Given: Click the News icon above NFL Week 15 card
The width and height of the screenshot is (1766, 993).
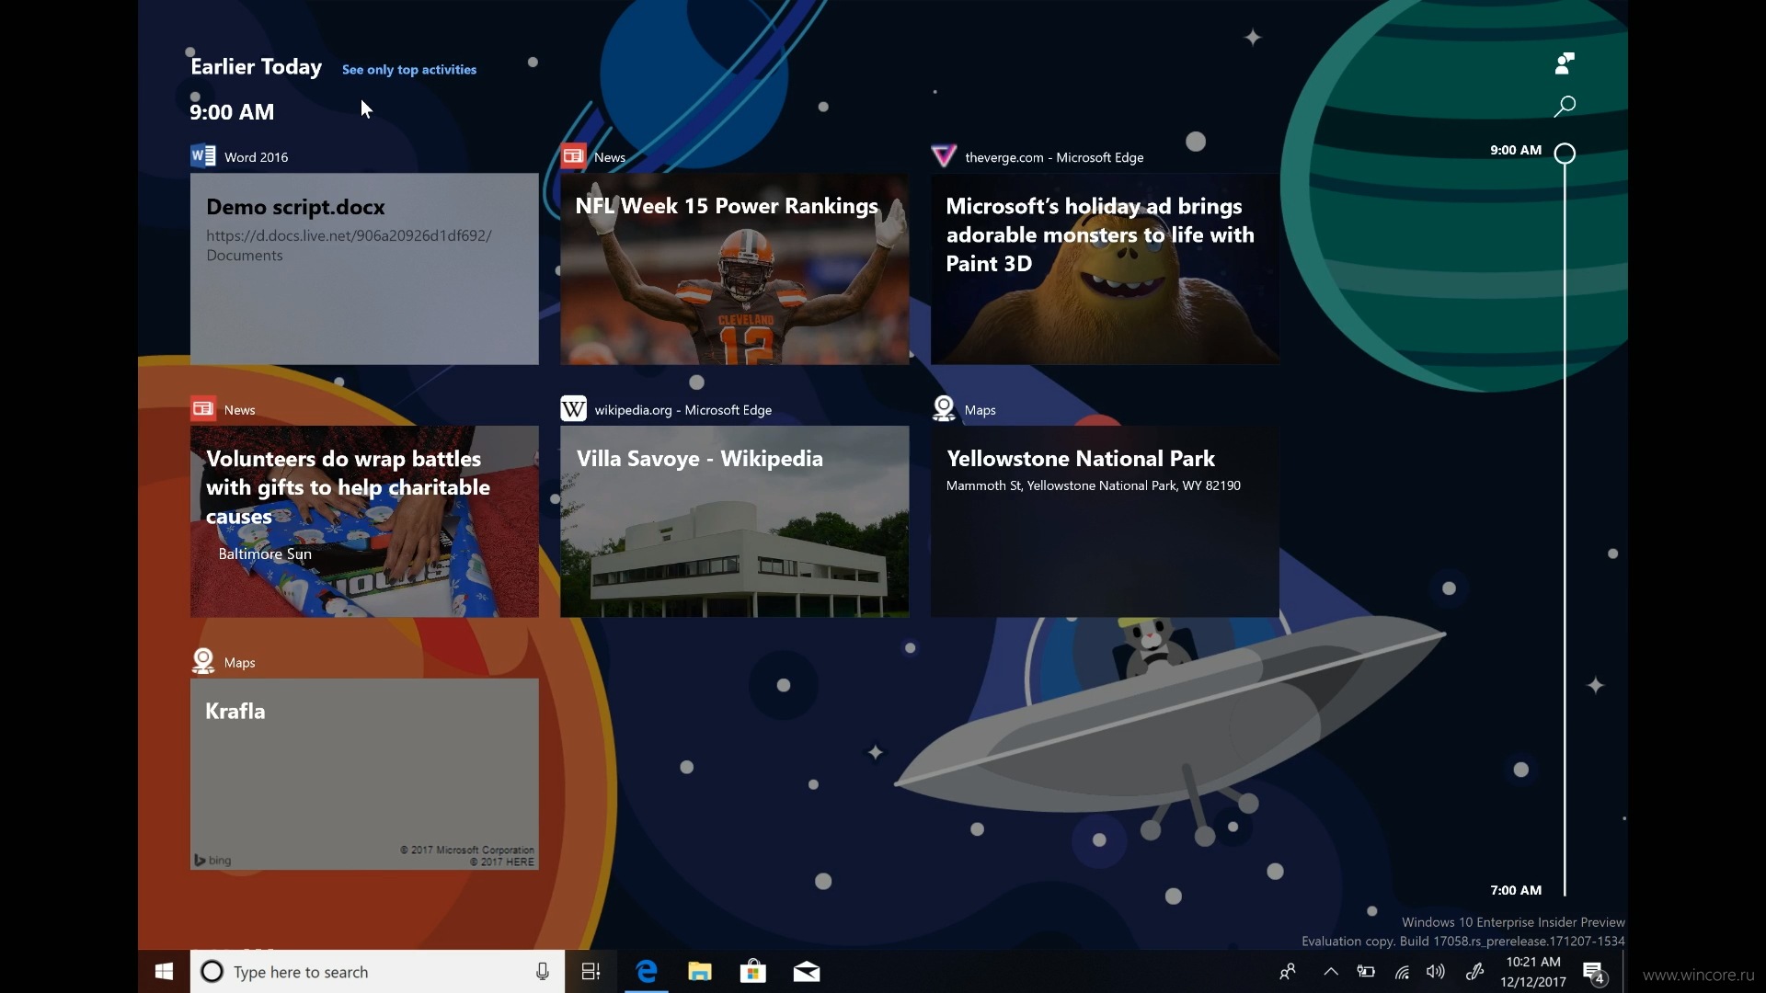Looking at the screenshot, I should click(x=573, y=156).
